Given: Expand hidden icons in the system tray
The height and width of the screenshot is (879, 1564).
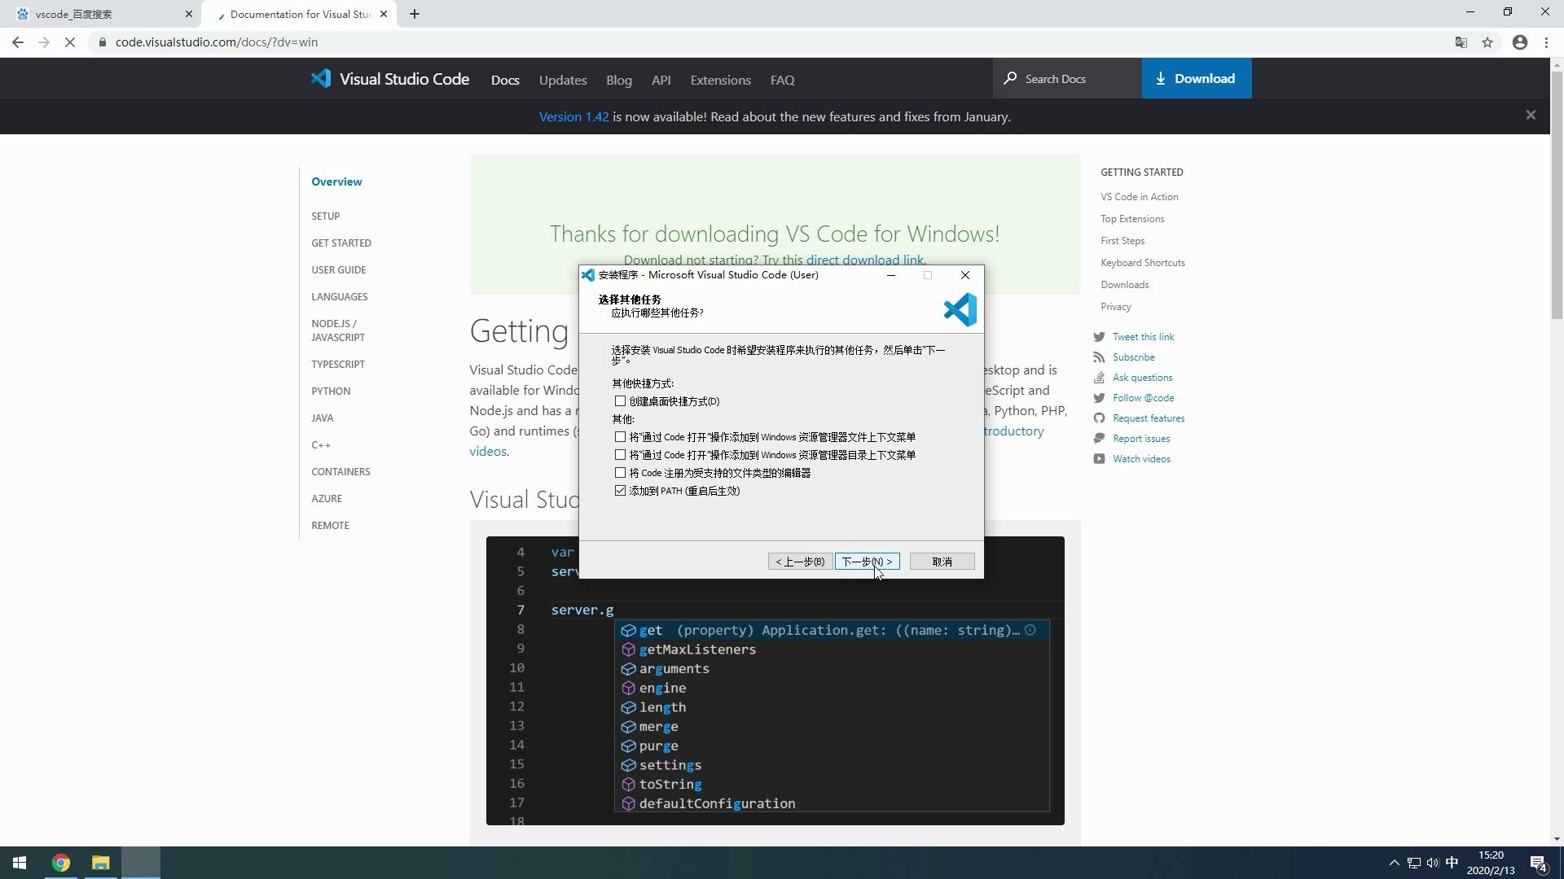Looking at the screenshot, I should point(1395,863).
